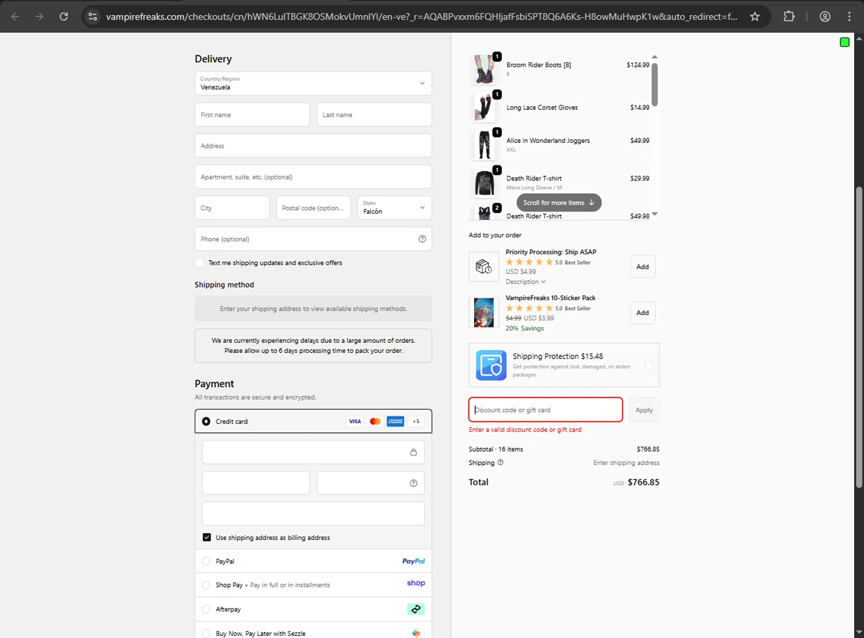The image size is (864, 638).
Task: Click the lock icon in card number field
Action: pos(414,452)
